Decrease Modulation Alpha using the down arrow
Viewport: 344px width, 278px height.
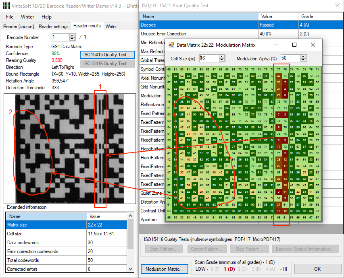click(304, 60)
